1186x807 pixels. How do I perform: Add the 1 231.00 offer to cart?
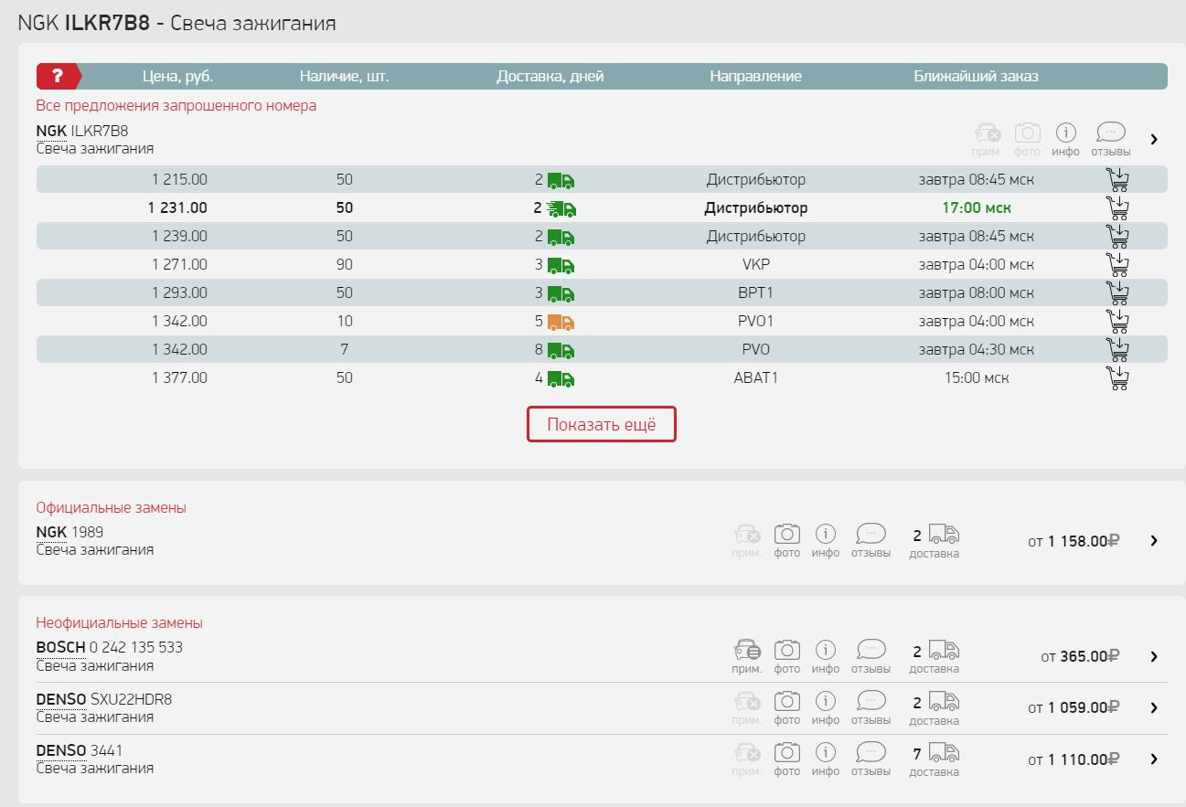click(1117, 207)
